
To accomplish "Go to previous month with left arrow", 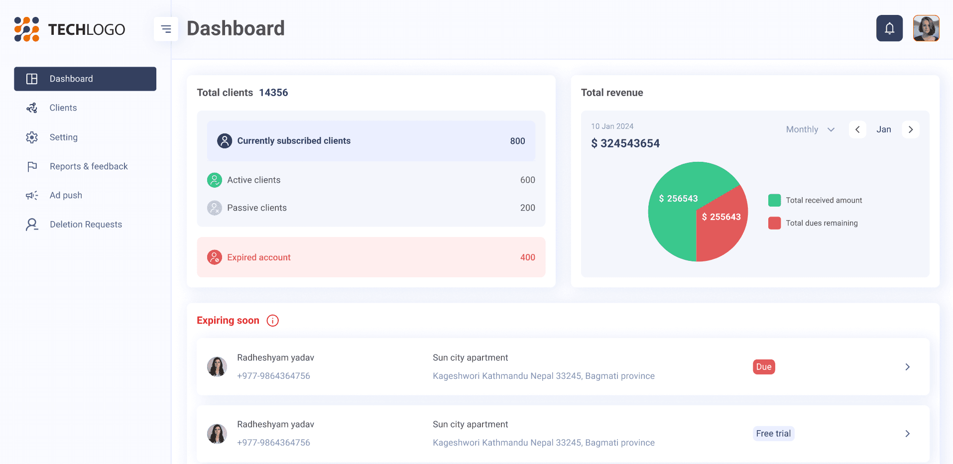I will click(x=857, y=129).
